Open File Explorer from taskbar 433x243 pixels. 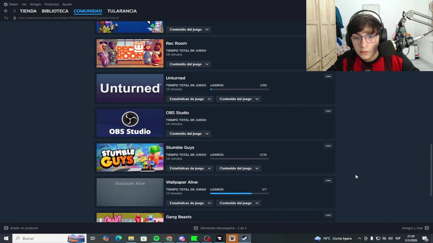131,238
